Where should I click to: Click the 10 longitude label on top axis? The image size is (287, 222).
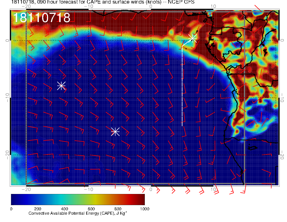coord(213,6)
